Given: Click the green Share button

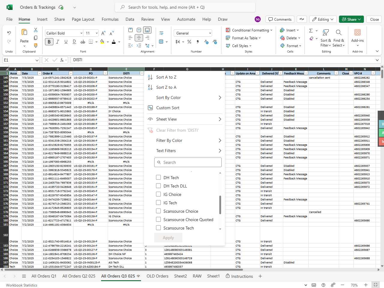Looking at the screenshot, I should 352,19.
